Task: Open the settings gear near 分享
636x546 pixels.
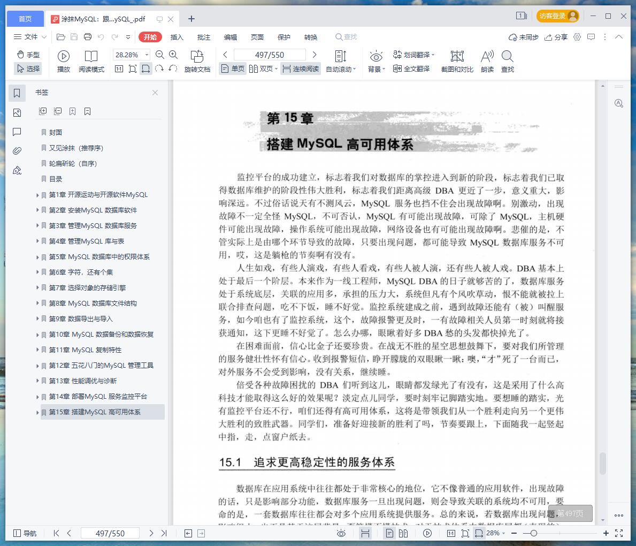Action: coord(577,37)
